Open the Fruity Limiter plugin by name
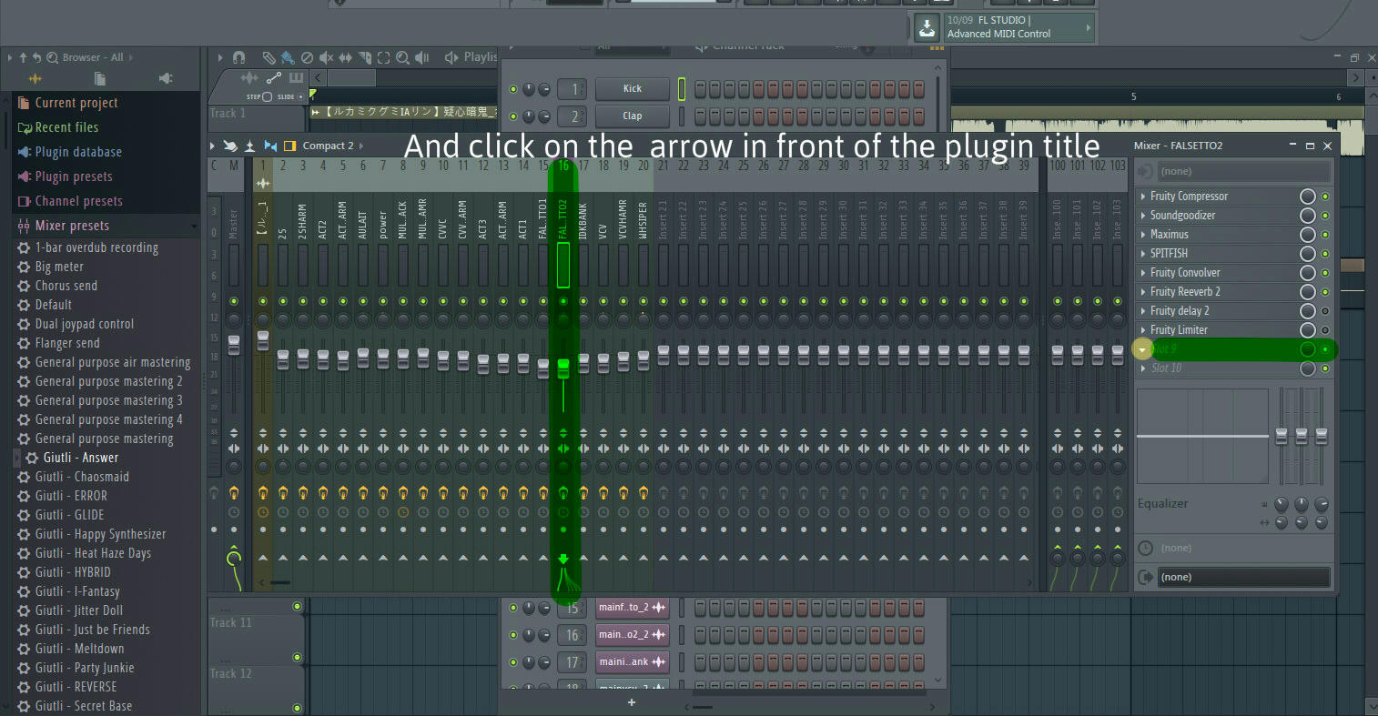 (x=1179, y=330)
